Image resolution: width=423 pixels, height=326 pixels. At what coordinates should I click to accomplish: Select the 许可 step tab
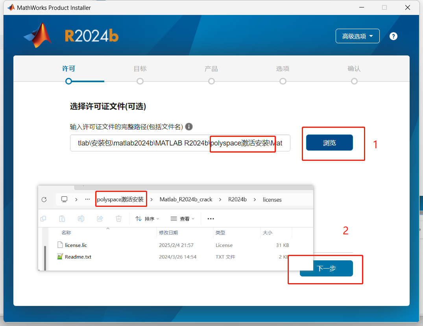(68, 69)
